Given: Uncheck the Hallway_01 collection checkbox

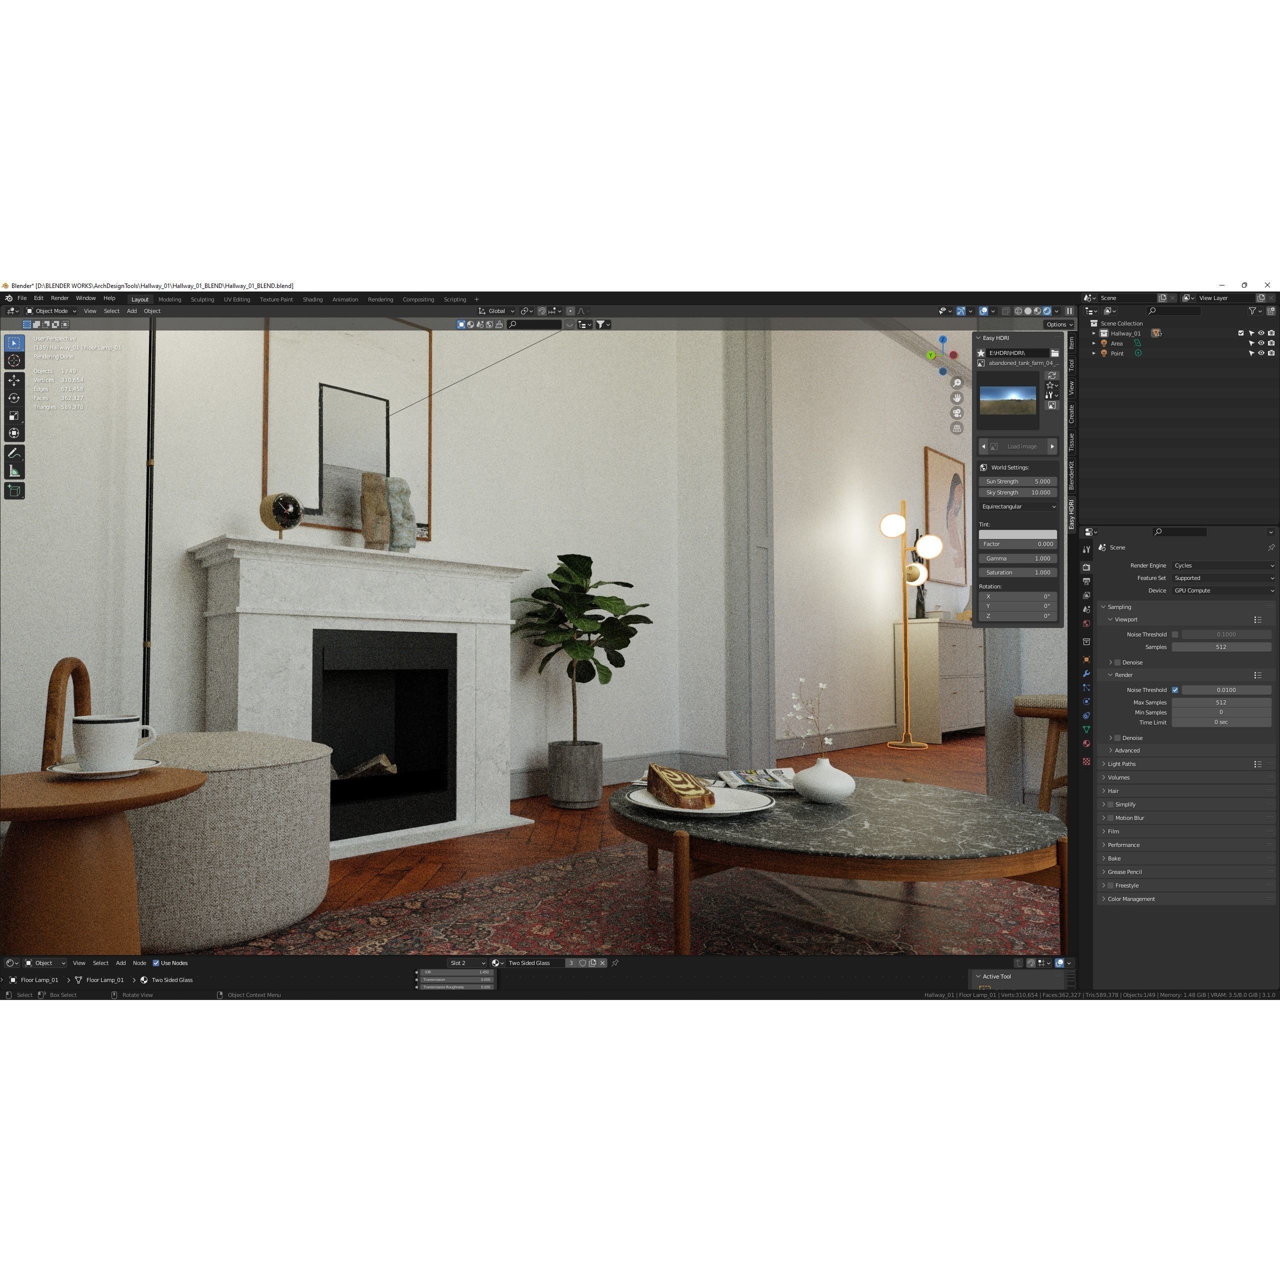Looking at the screenshot, I should (x=1241, y=333).
